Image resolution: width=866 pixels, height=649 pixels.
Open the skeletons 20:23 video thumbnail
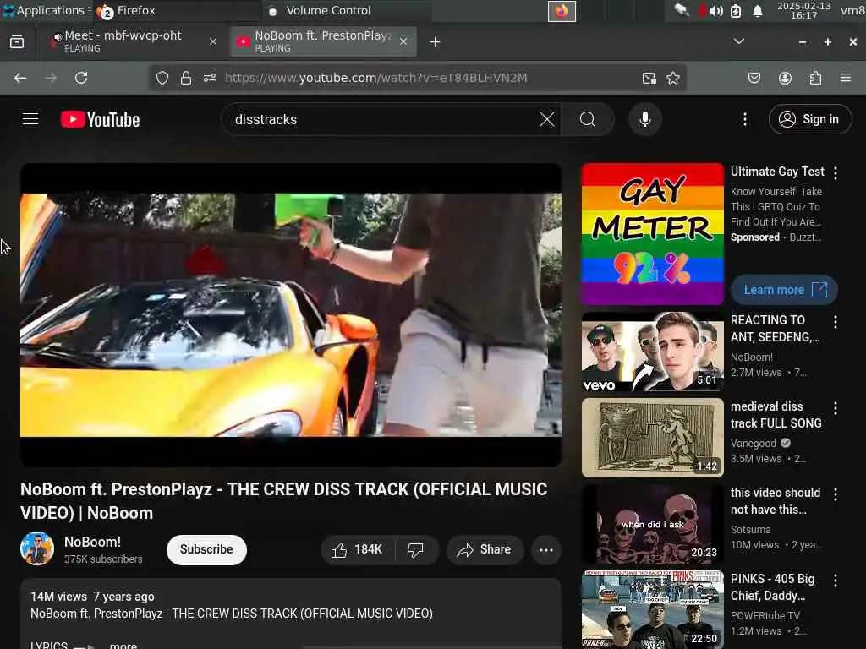pos(653,524)
